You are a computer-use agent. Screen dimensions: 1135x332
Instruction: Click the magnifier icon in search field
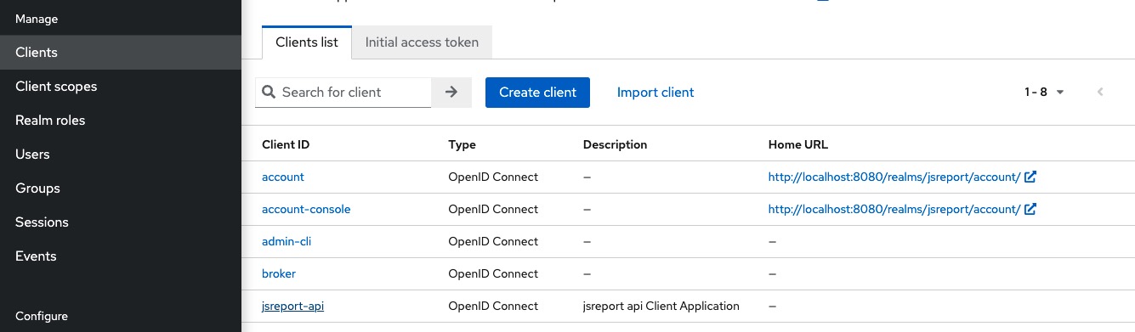point(269,93)
